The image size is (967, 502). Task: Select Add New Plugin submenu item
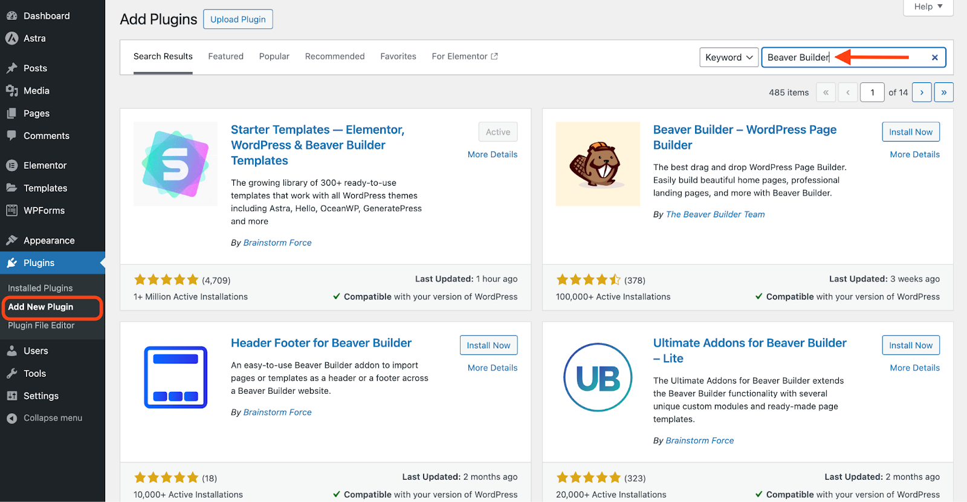(40, 307)
